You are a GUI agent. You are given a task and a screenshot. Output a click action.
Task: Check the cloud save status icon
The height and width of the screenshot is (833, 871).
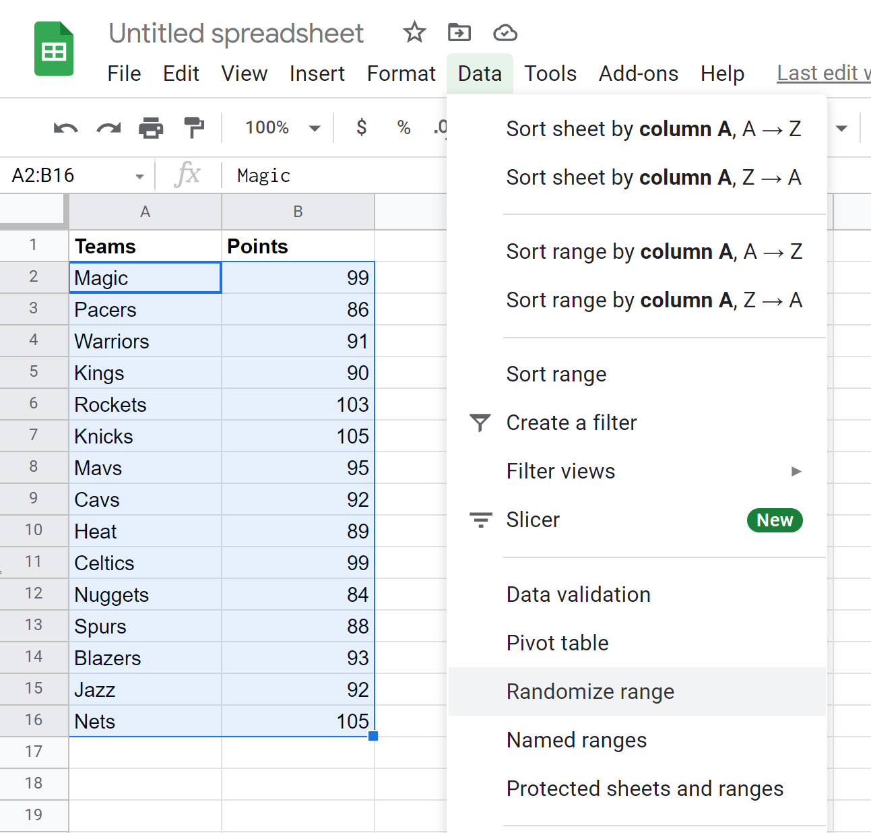tap(505, 32)
